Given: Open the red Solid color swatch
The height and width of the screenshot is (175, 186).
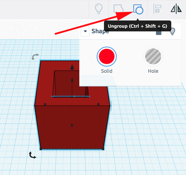Looking at the screenshot, I should pos(107,57).
